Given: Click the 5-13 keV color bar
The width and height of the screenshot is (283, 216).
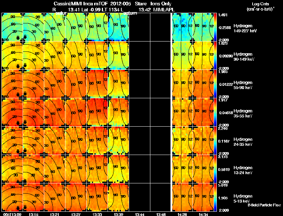Looking at the screenshot, I should point(215,198).
